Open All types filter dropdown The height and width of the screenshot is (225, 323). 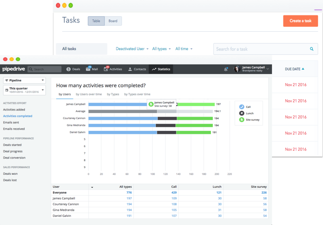tap(161, 49)
